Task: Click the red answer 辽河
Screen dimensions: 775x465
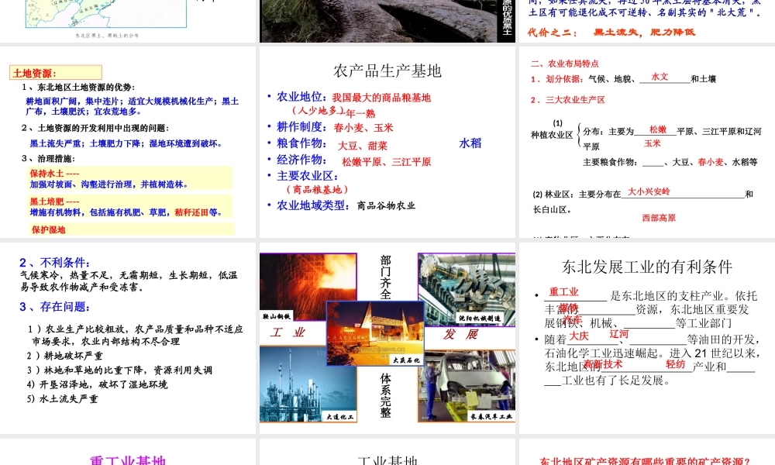Action: (x=618, y=334)
